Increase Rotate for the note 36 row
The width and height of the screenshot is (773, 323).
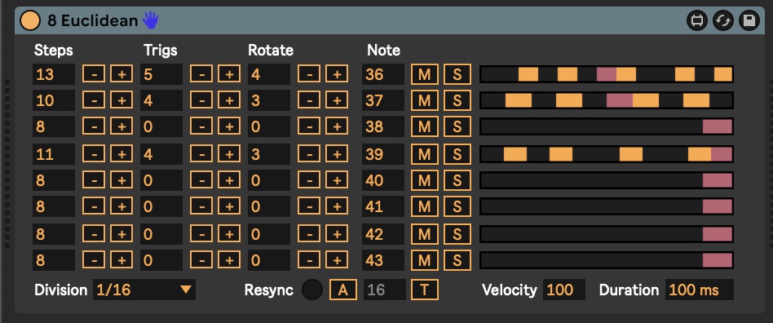[x=337, y=74]
